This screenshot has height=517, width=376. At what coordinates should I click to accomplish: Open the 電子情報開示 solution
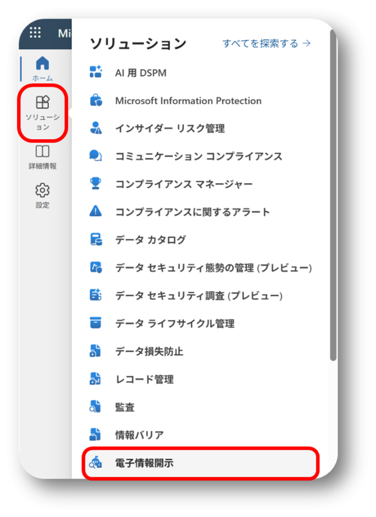point(145,462)
